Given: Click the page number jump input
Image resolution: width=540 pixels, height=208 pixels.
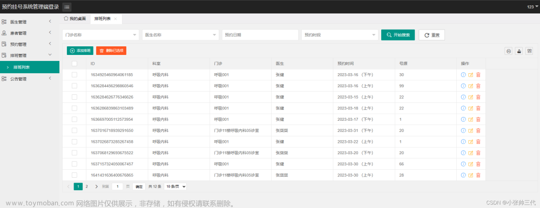Looking at the screenshot, I should 117,186.
